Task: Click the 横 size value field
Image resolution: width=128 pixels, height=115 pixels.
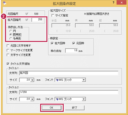Action: coord(84,25)
